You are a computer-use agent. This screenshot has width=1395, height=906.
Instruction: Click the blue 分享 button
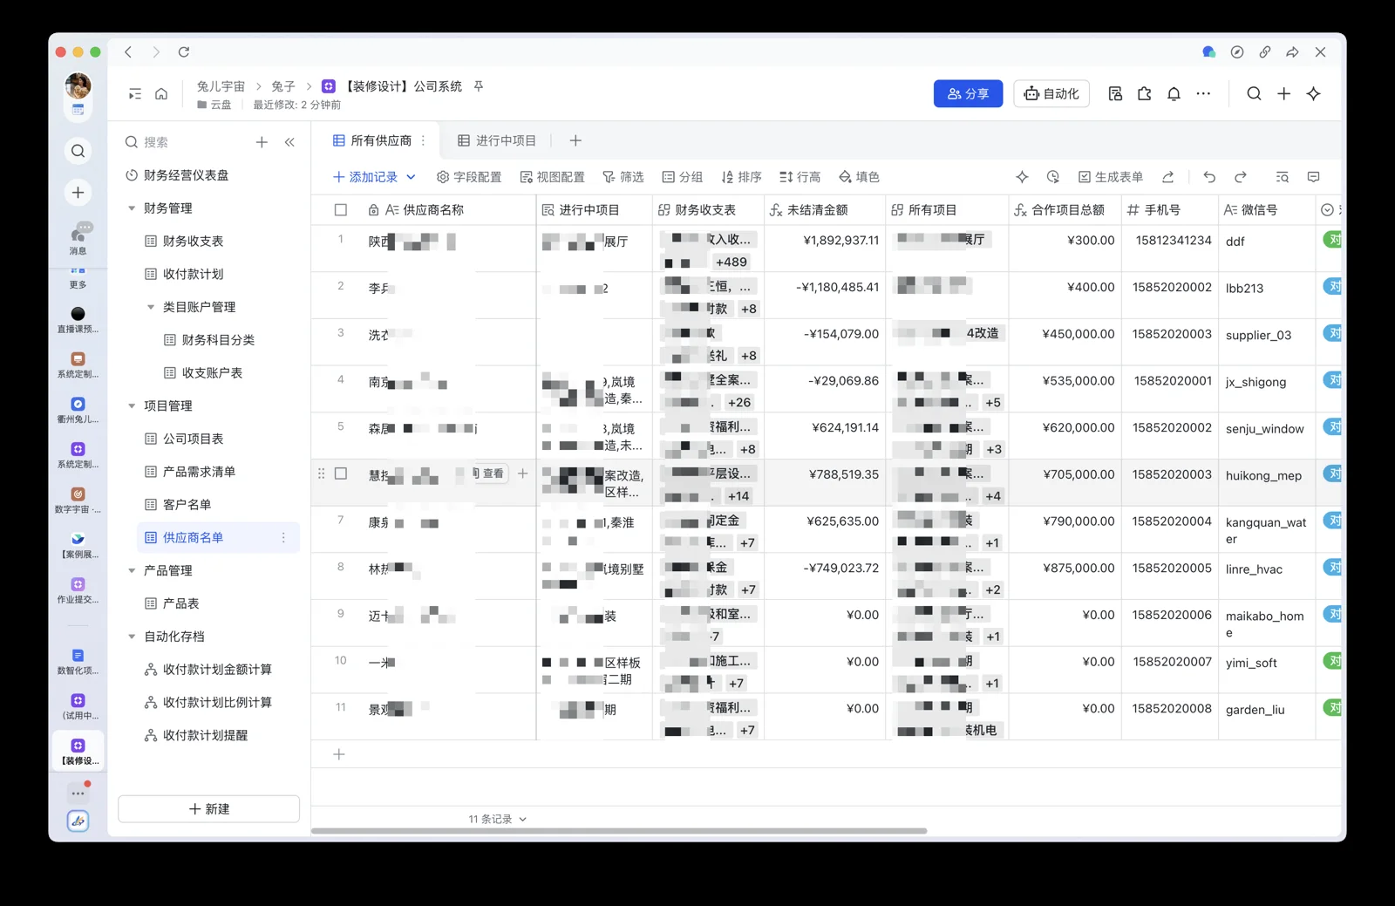[x=968, y=94]
